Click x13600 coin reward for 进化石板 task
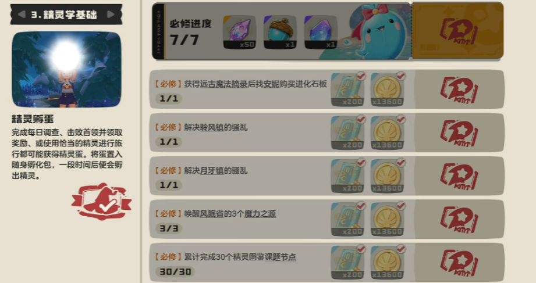Viewport: 536px width, 283px height. coord(387,89)
